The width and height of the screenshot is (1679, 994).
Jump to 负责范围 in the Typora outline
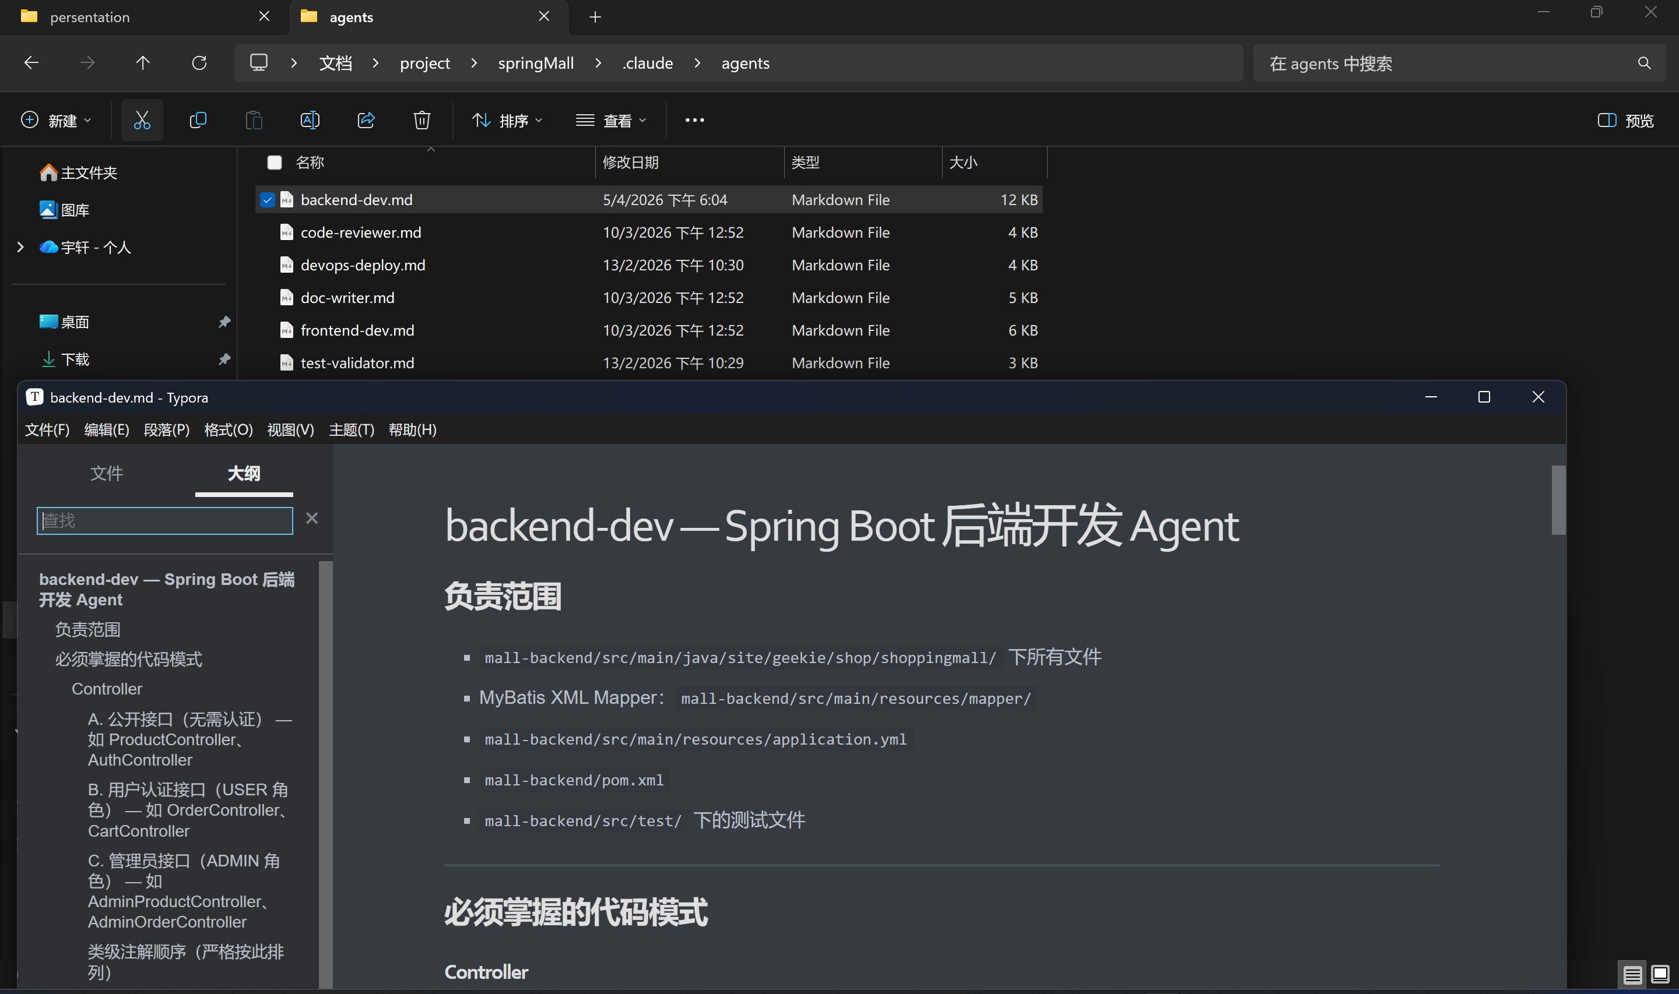(88, 630)
